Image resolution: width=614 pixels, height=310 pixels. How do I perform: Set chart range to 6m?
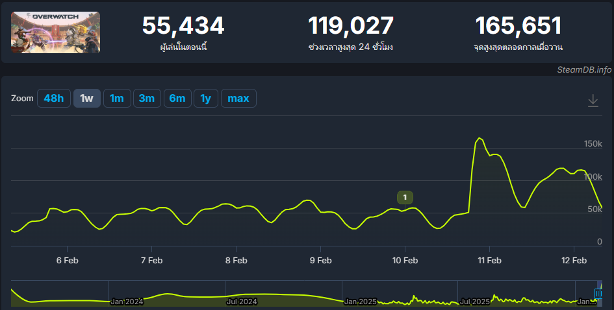(177, 99)
